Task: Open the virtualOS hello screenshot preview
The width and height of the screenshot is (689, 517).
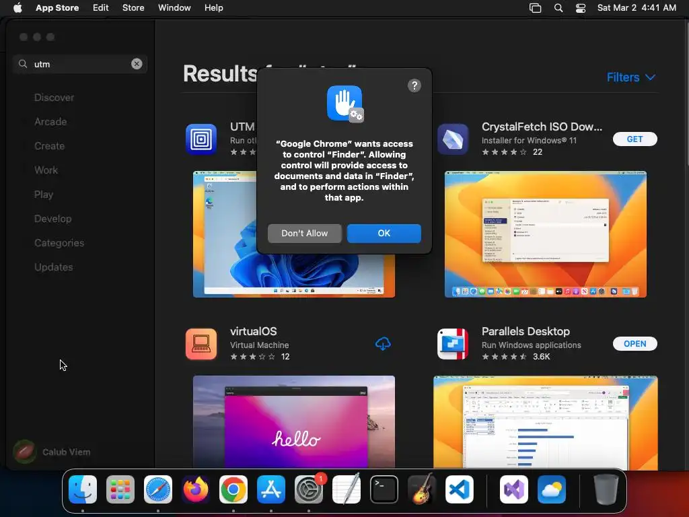Action: pyautogui.click(x=294, y=421)
